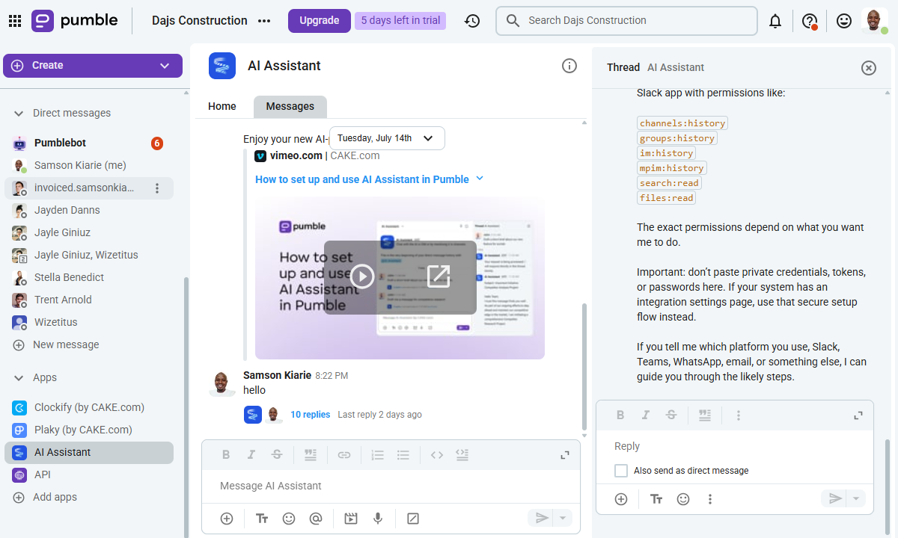Open options for invoiced.samsonkia conversation

(157, 188)
